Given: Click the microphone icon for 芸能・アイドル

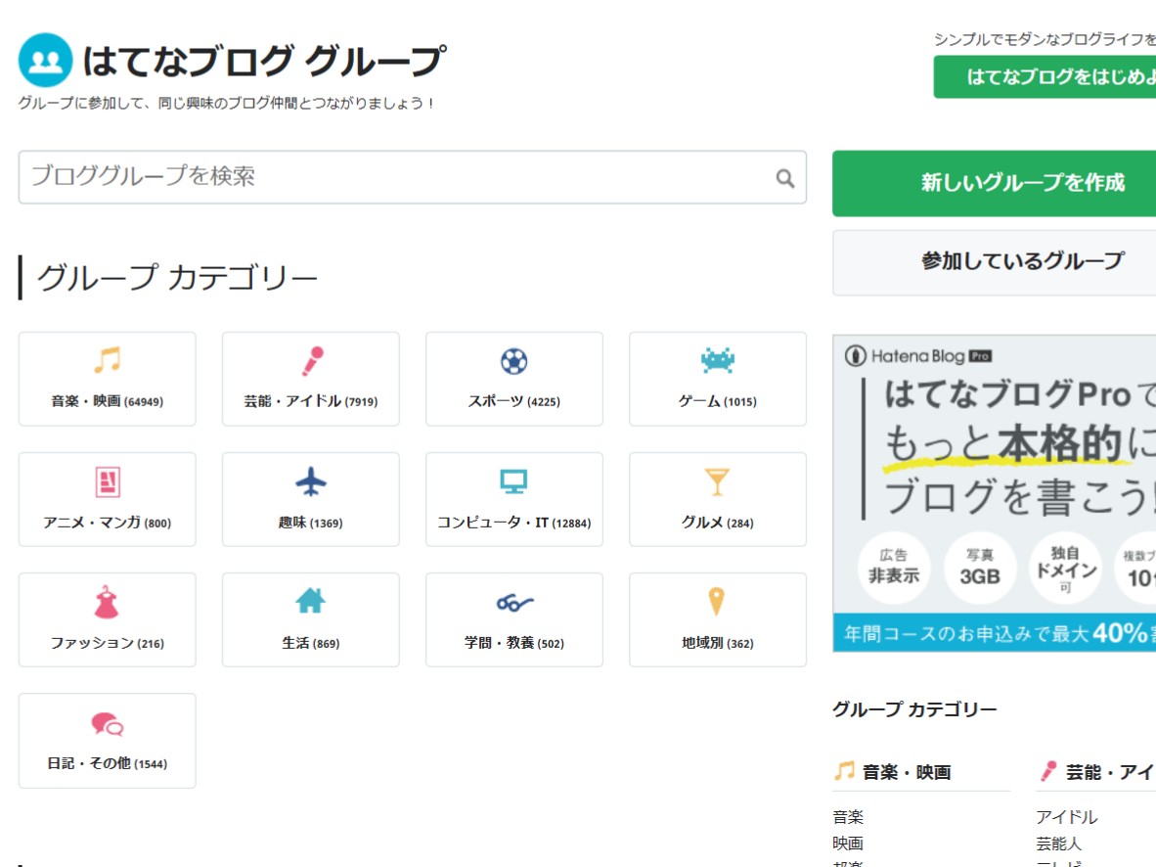Looking at the screenshot, I should [312, 361].
